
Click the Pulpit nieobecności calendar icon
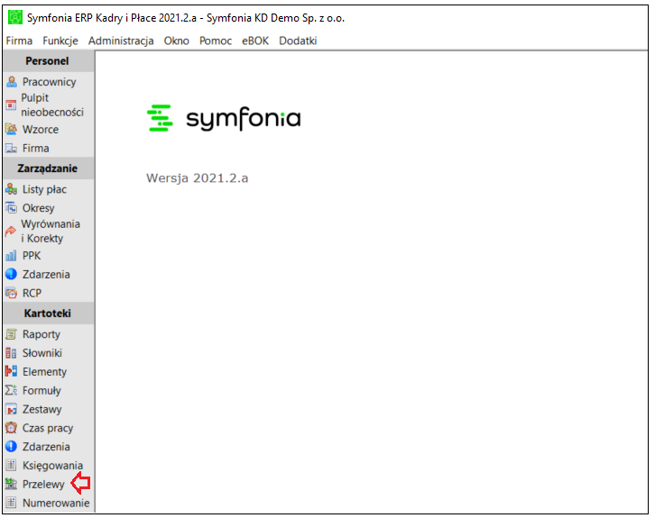pos(12,105)
